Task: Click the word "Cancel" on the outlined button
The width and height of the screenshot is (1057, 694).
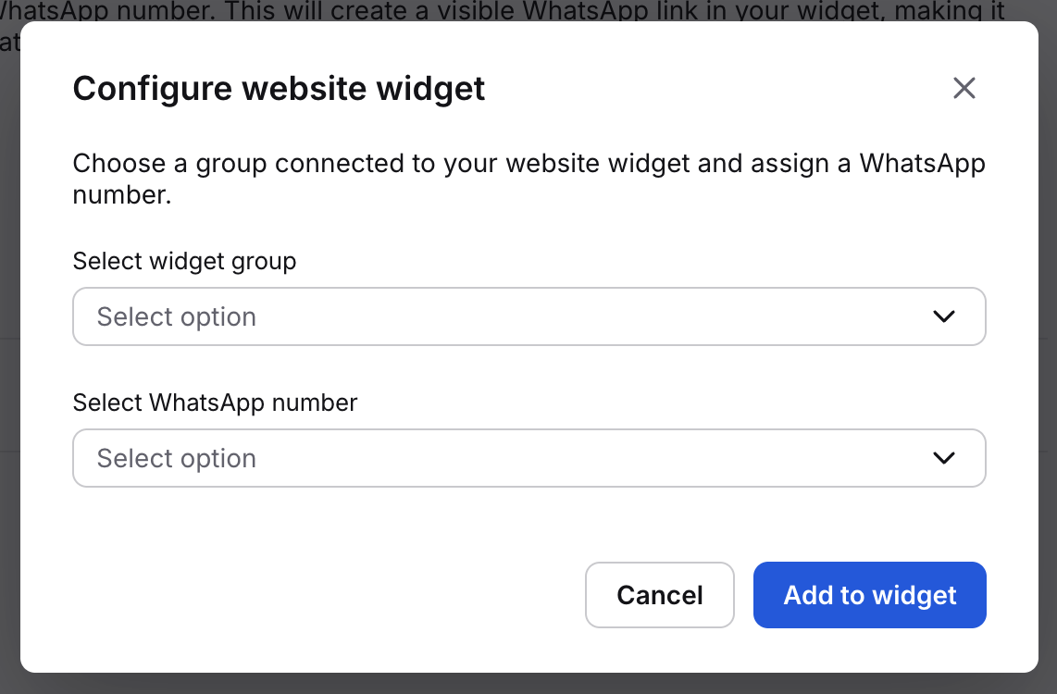Action: coord(660,595)
